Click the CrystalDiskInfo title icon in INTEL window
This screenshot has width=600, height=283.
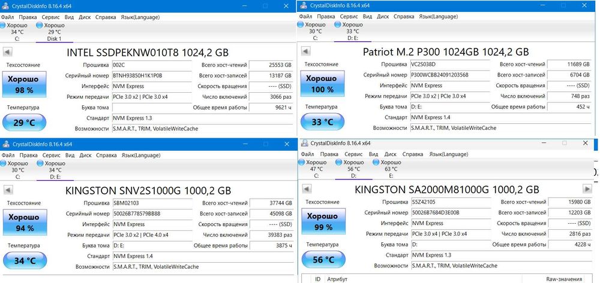(x=5, y=6)
